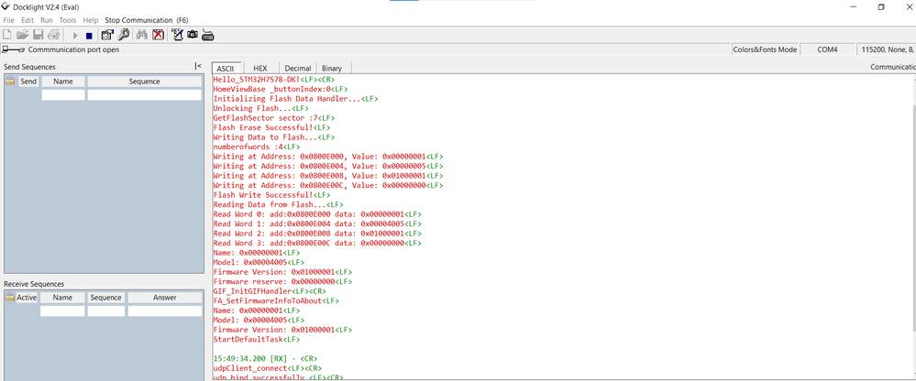Screen dimensions: 916x381
Task: Click the 'StartDefaultTask' log line
Action: 257,339
